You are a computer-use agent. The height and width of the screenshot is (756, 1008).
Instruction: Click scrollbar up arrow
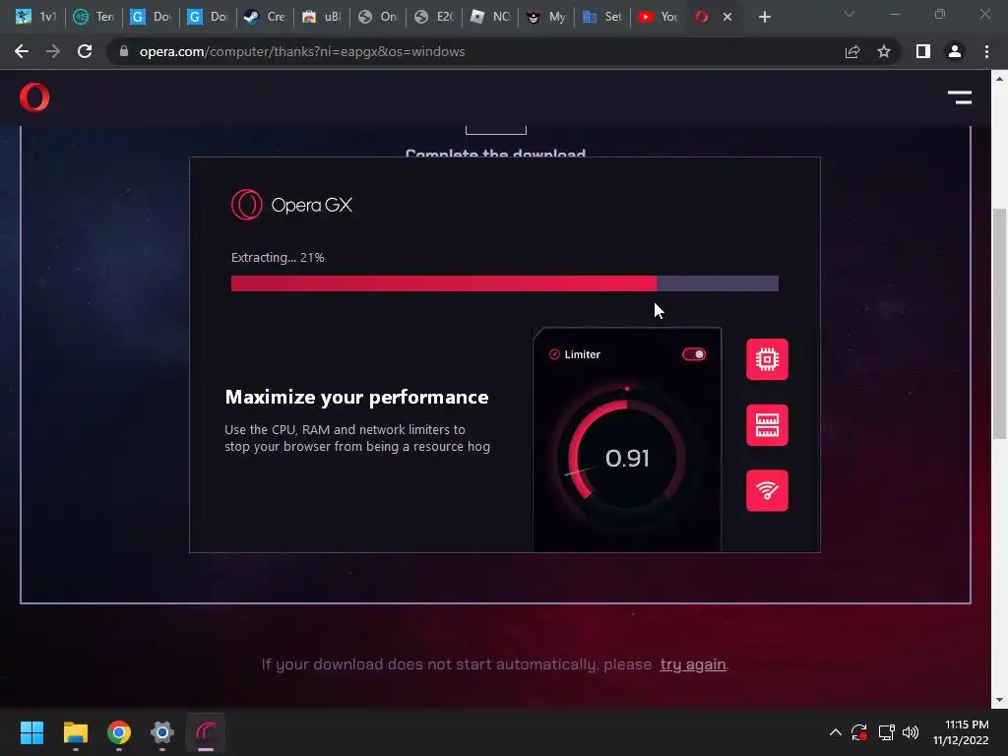point(998,79)
